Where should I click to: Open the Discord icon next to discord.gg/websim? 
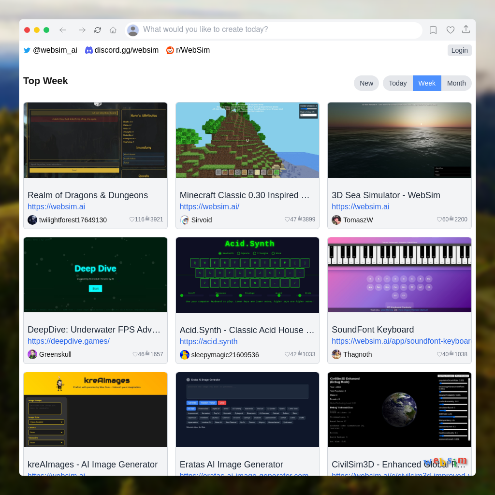point(88,50)
